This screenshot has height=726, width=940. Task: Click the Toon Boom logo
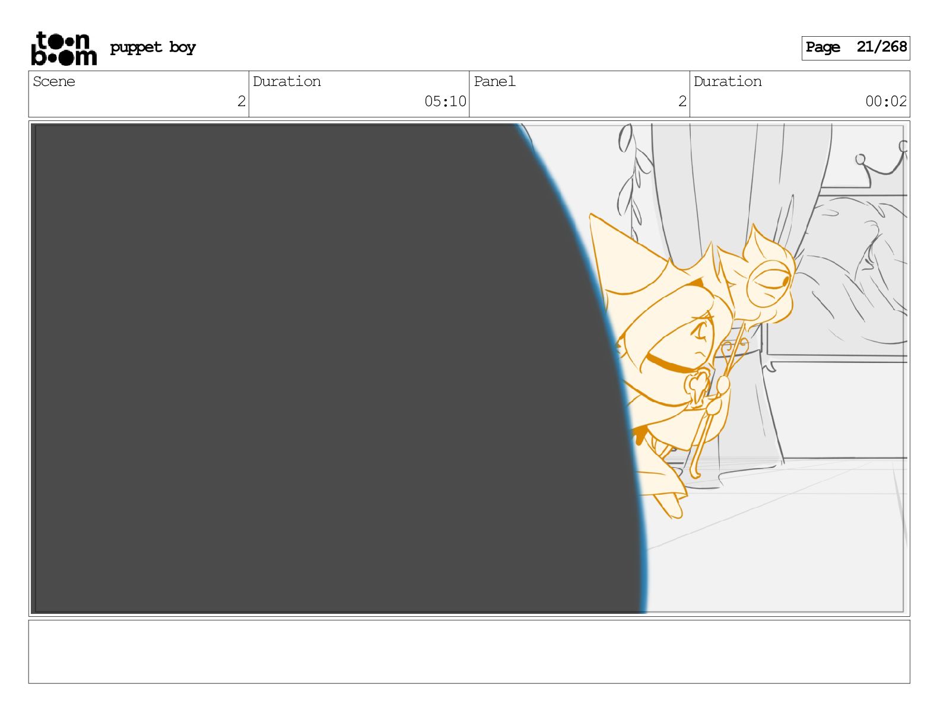pos(63,48)
